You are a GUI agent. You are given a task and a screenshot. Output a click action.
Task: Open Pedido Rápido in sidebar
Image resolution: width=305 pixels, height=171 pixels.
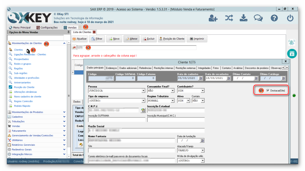[x=22, y=106]
